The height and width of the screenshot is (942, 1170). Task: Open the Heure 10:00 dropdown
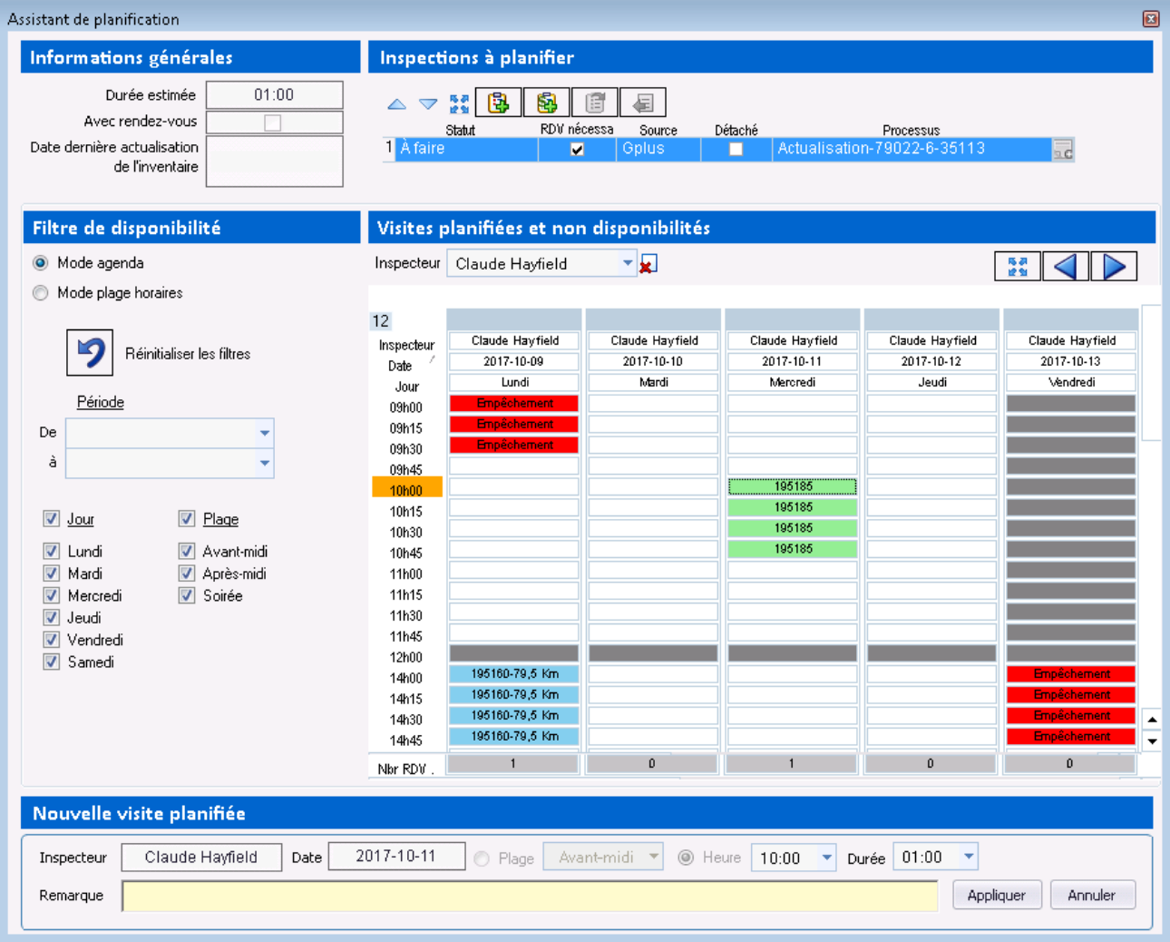[x=826, y=857]
